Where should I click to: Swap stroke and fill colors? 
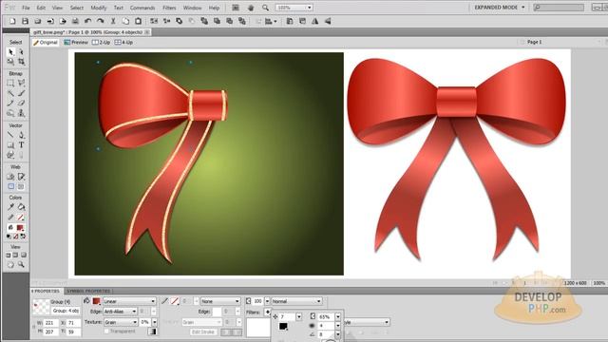23,237
